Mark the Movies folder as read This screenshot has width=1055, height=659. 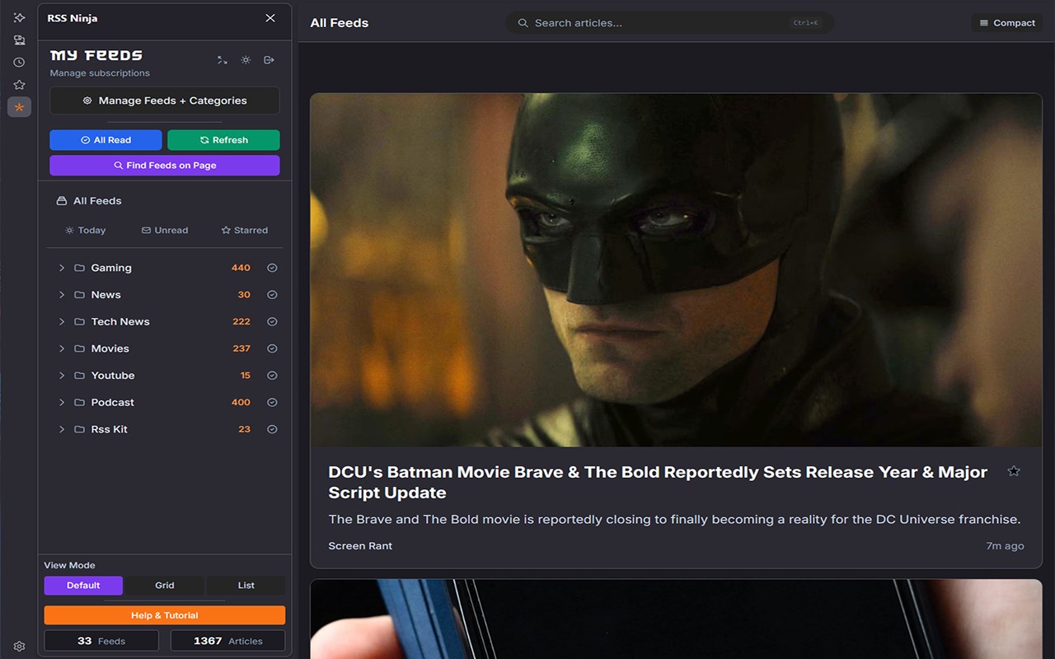[x=272, y=348]
